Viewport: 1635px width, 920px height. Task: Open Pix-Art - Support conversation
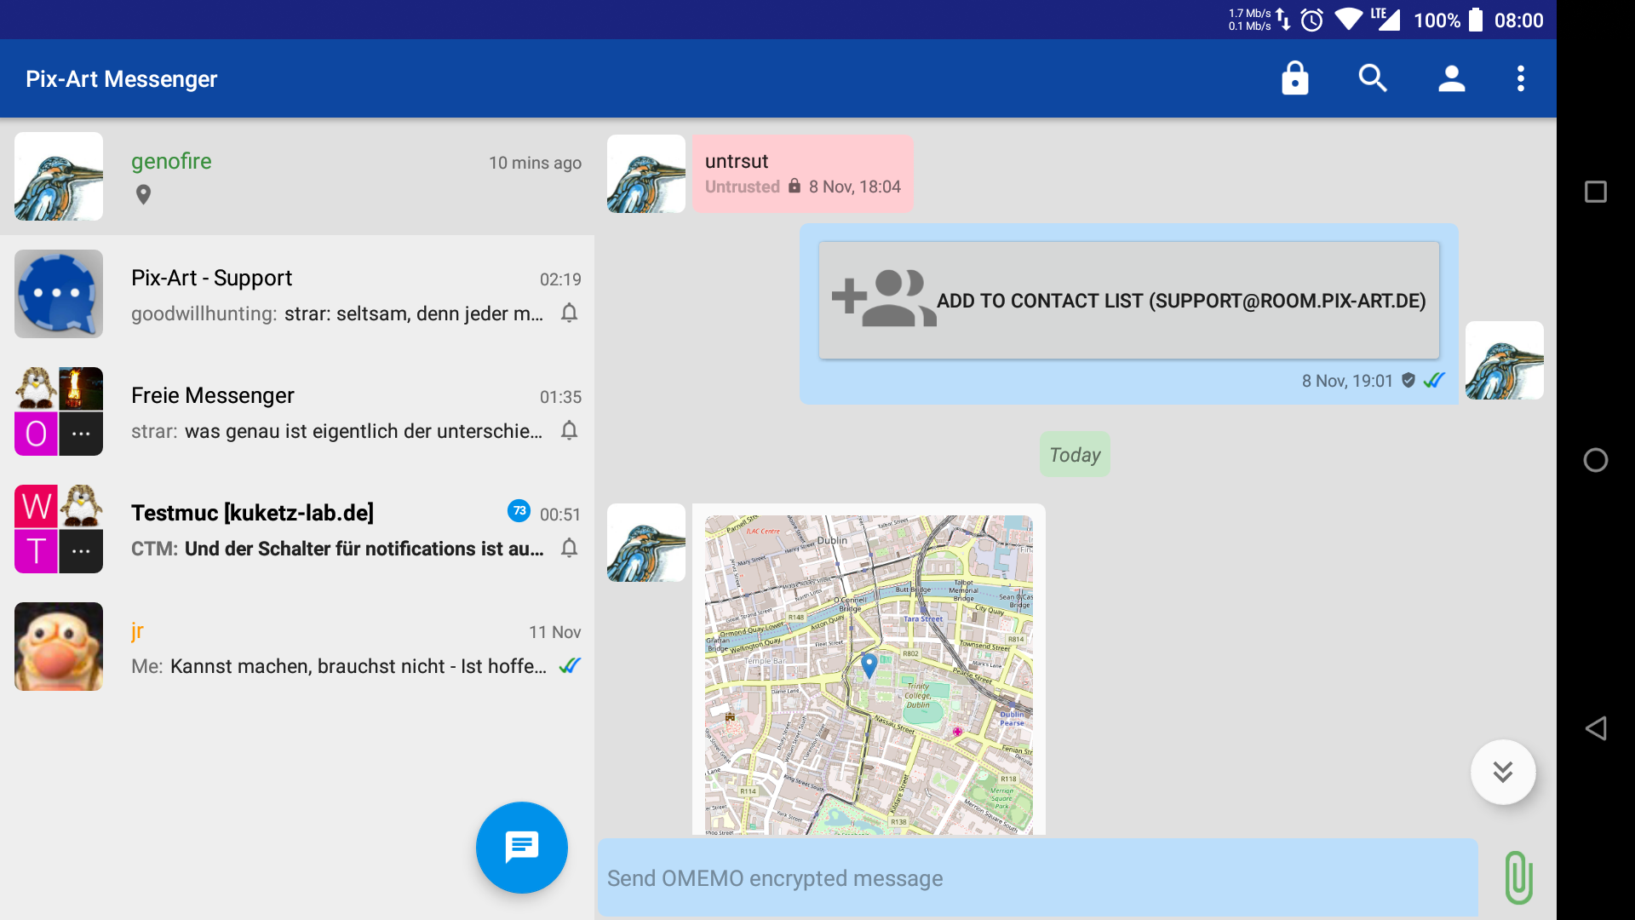click(x=297, y=294)
